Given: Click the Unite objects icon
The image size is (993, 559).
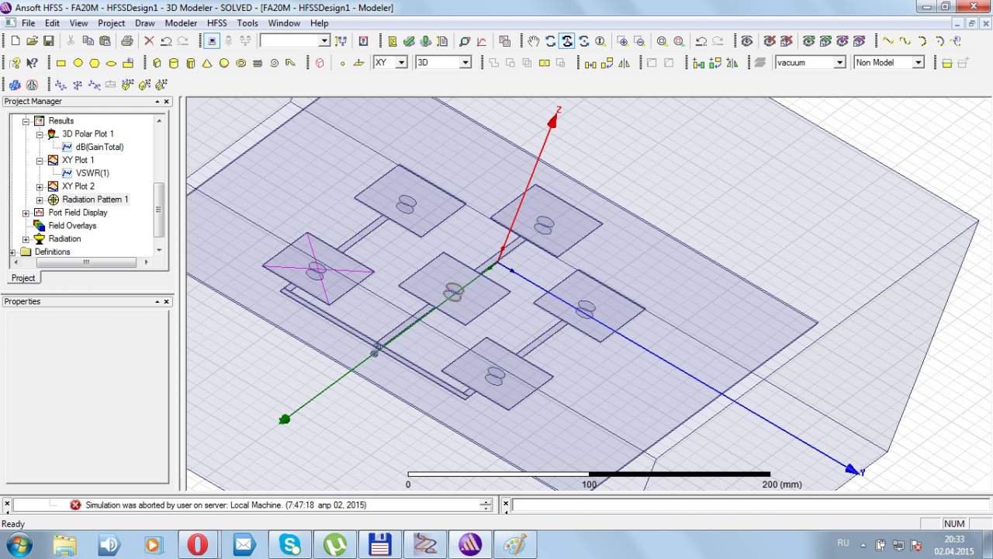Looking at the screenshot, I should click(x=493, y=63).
